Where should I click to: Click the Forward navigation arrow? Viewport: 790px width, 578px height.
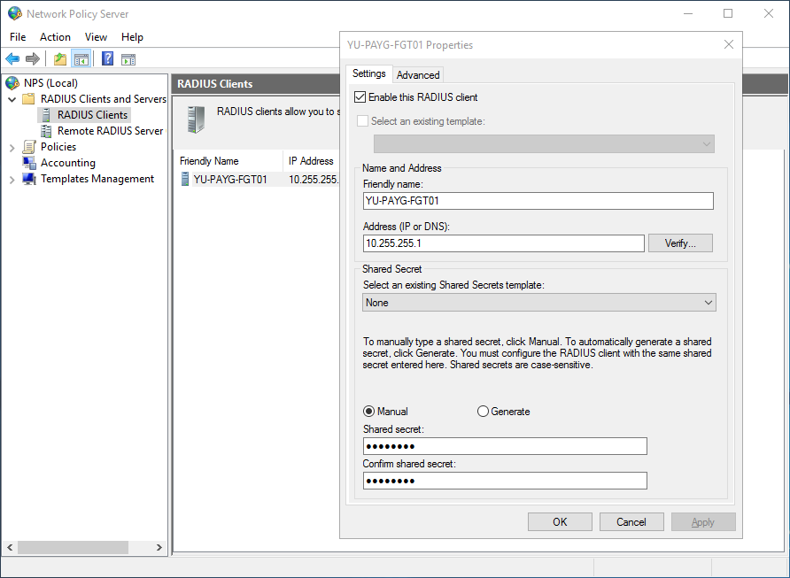32,58
